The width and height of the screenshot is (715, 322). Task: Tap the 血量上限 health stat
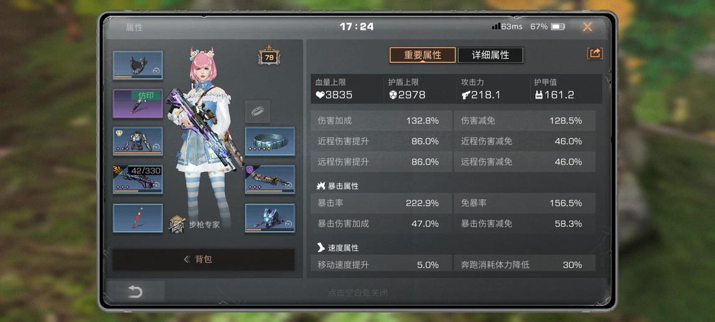[x=347, y=89]
